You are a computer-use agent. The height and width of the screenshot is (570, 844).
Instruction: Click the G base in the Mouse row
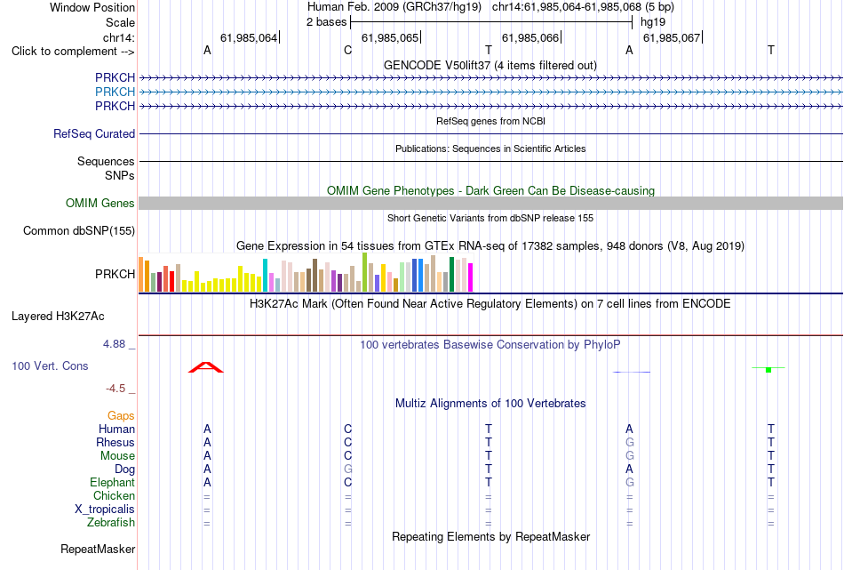[x=629, y=456]
